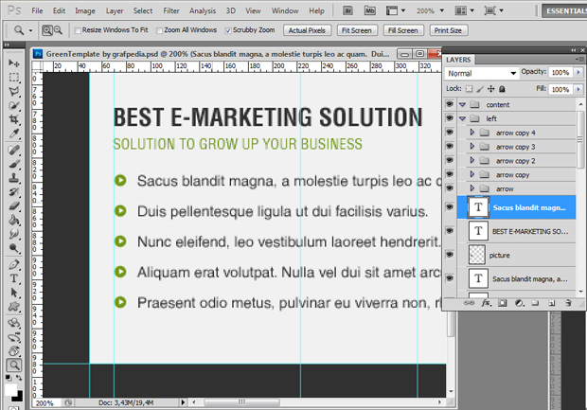Switch to the LAYERS tab

click(458, 60)
